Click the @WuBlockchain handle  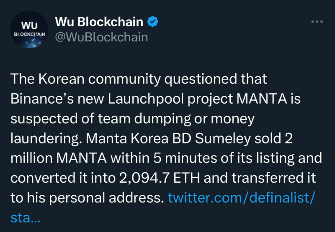102,37
